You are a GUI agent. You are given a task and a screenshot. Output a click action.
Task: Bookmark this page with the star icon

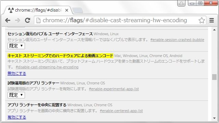(202, 20)
